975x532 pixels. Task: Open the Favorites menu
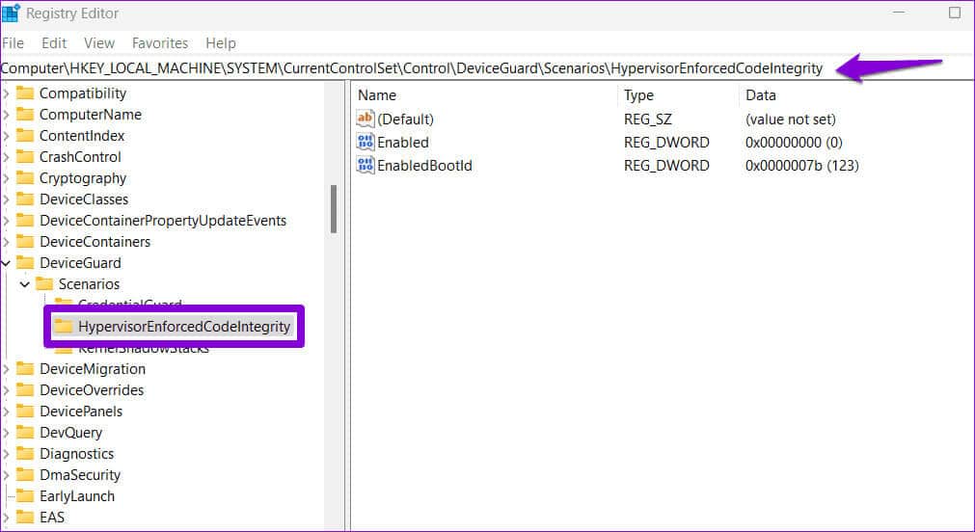[160, 42]
